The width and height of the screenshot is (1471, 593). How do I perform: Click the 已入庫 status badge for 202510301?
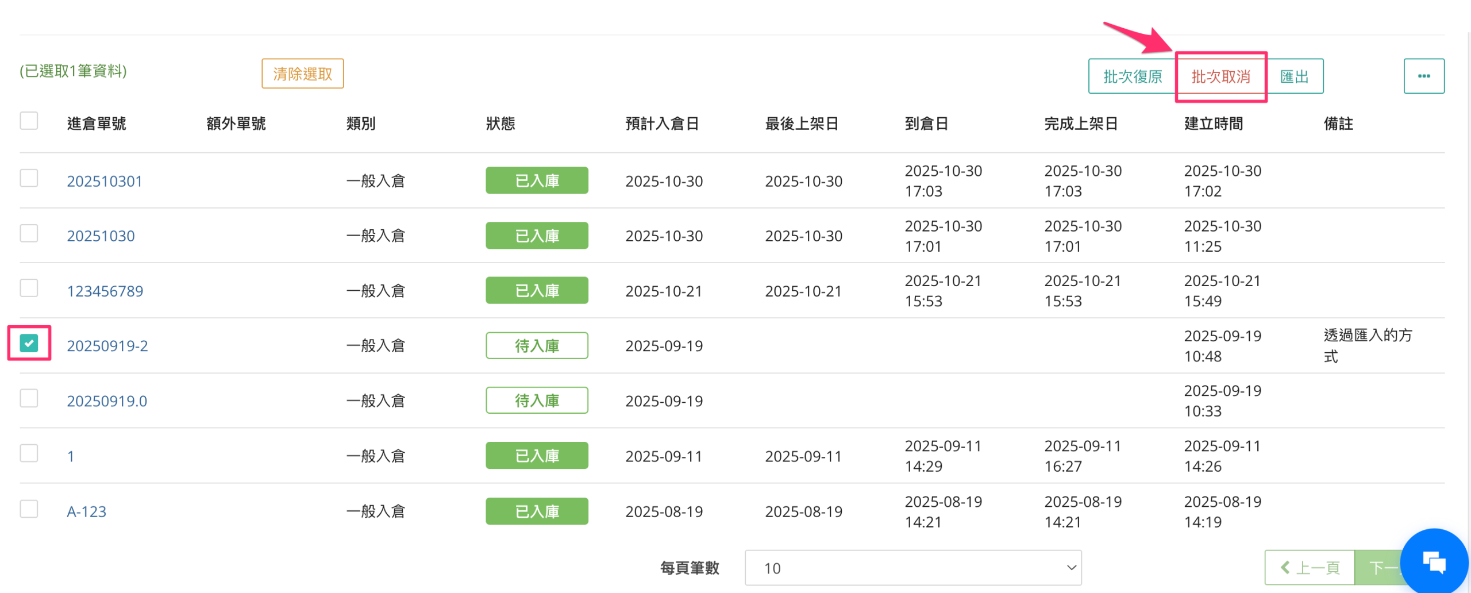[536, 181]
